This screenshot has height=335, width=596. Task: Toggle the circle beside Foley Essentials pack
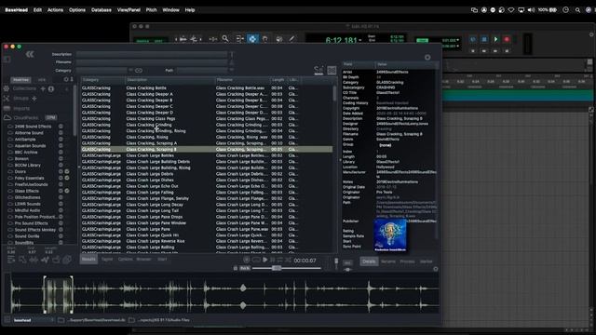point(61,178)
